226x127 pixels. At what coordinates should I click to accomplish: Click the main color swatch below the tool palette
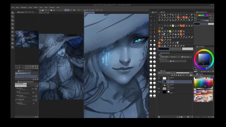(163, 49)
